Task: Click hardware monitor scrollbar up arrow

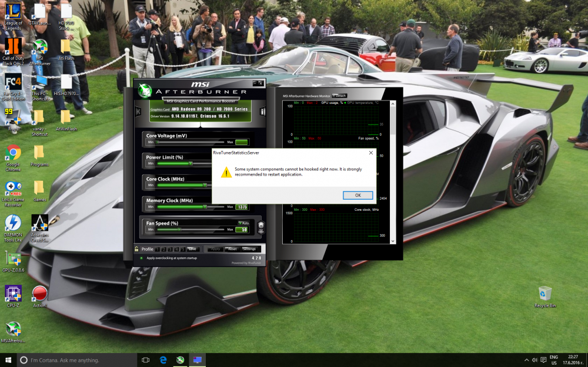Action: coord(393,104)
